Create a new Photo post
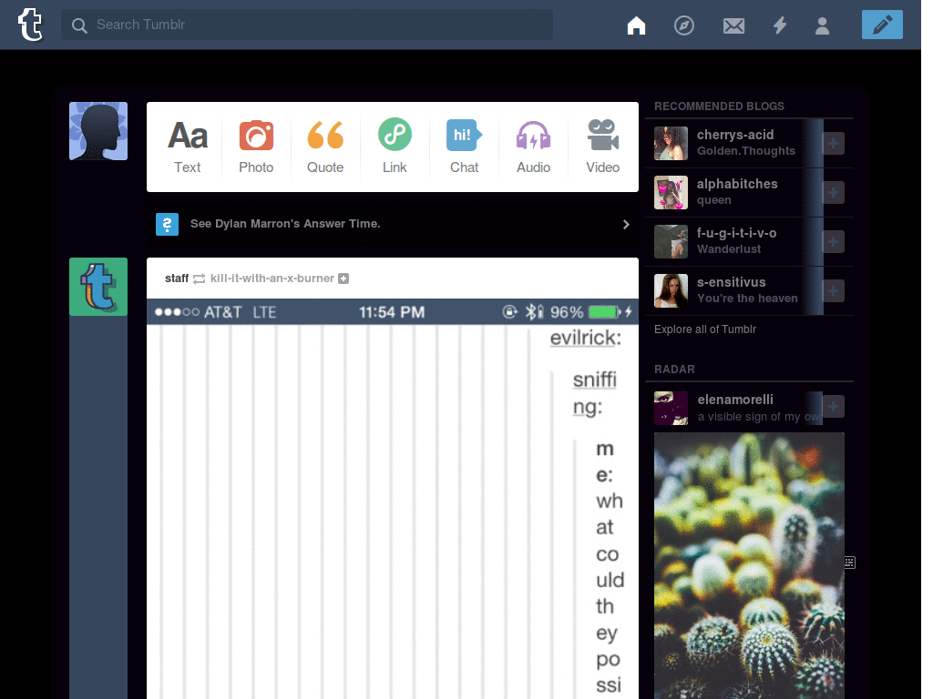The height and width of the screenshot is (699, 933). tap(256, 147)
